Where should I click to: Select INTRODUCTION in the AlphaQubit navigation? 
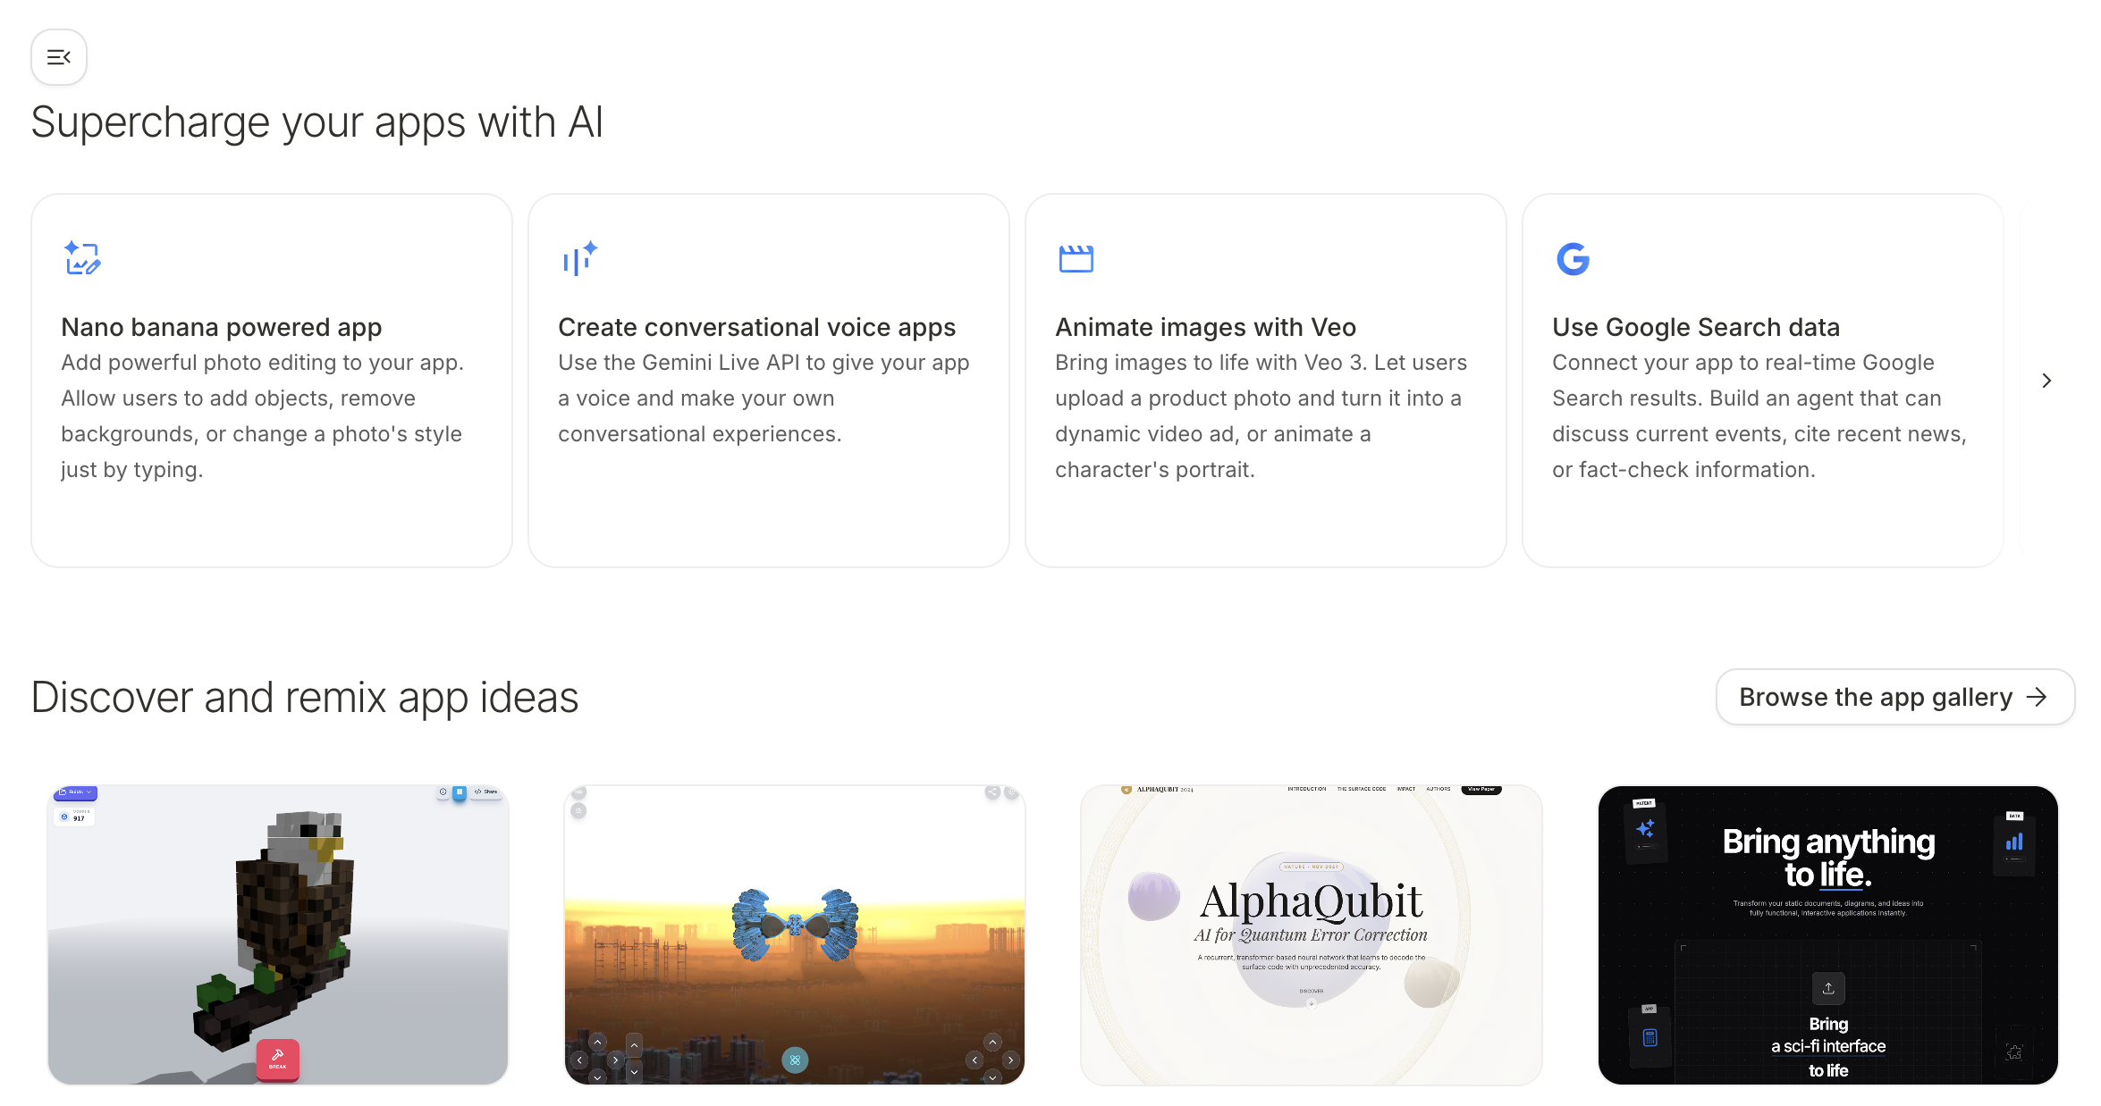[1307, 790]
